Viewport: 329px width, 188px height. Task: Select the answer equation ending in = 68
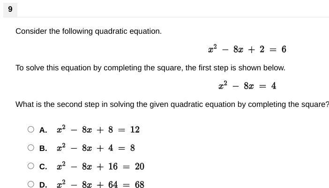pyautogui.click(x=100, y=184)
